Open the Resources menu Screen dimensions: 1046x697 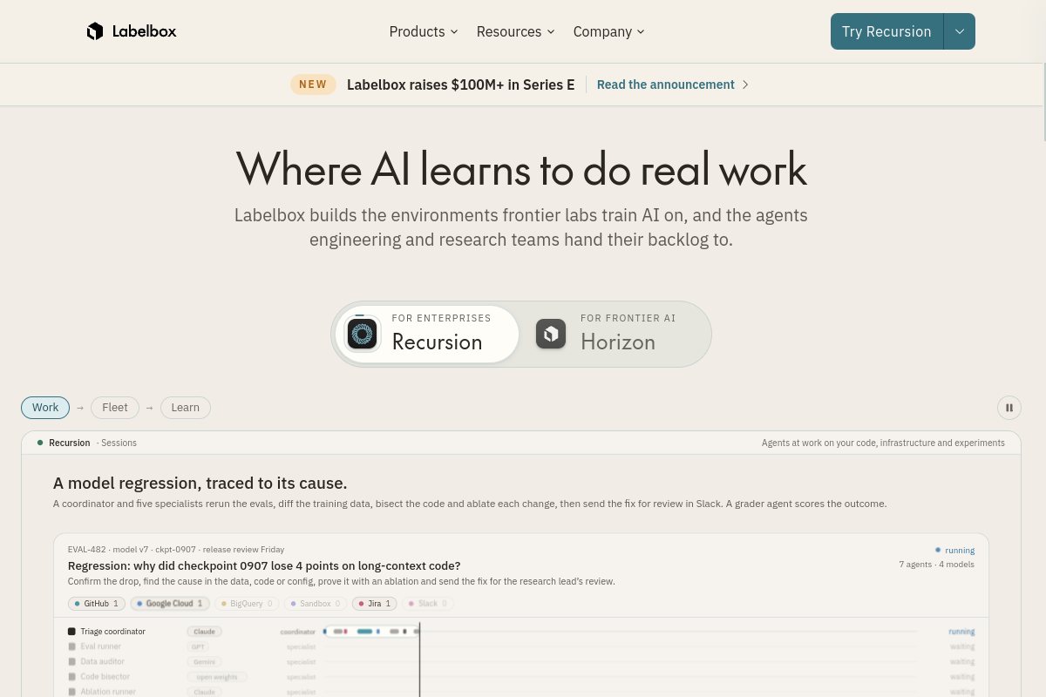[515, 31]
